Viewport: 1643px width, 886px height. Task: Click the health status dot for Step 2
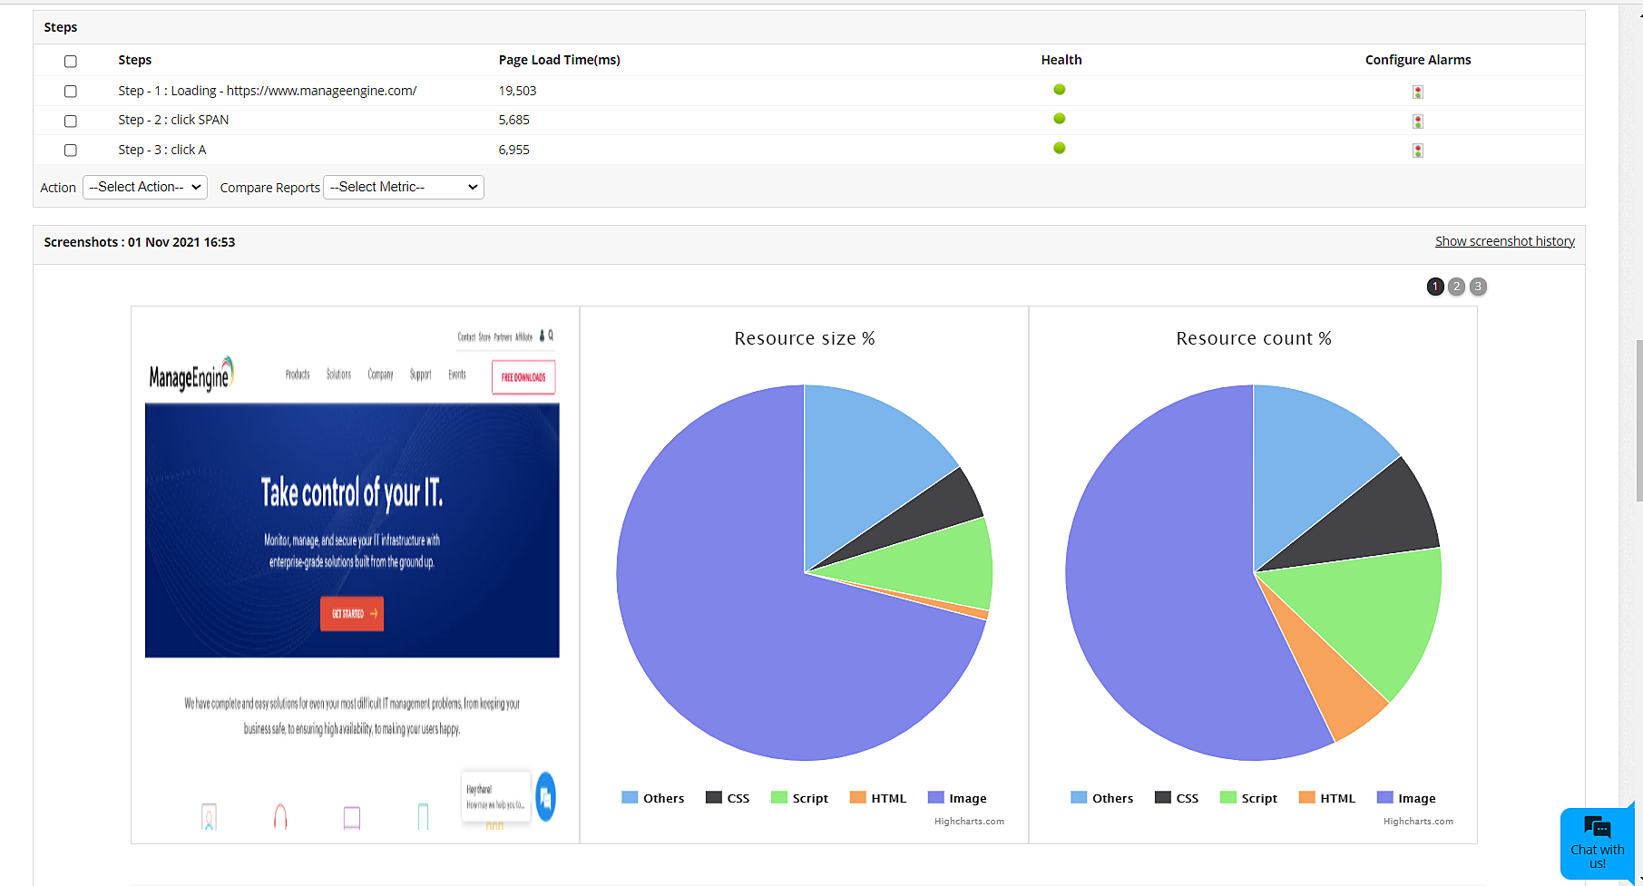click(1059, 118)
